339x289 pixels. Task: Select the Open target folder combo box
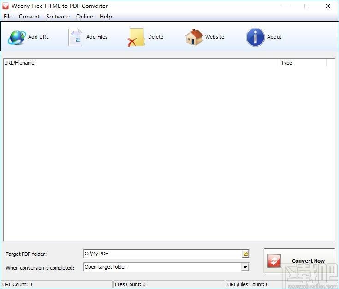[166, 267]
